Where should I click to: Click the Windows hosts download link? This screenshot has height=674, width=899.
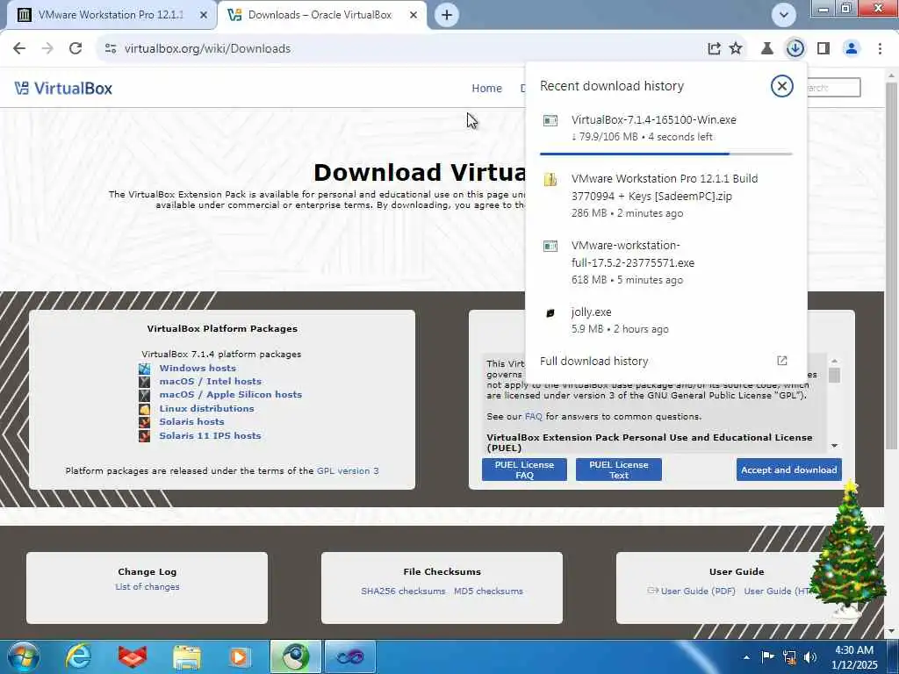coord(198,368)
